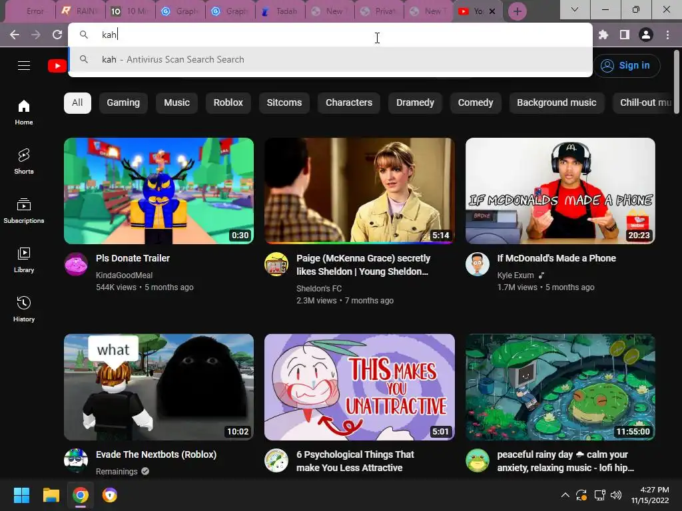Select the Dramedy filter chip
Image resolution: width=682 pixels, height=511 pixels.
pyautogui.click(x=415, y=103)
